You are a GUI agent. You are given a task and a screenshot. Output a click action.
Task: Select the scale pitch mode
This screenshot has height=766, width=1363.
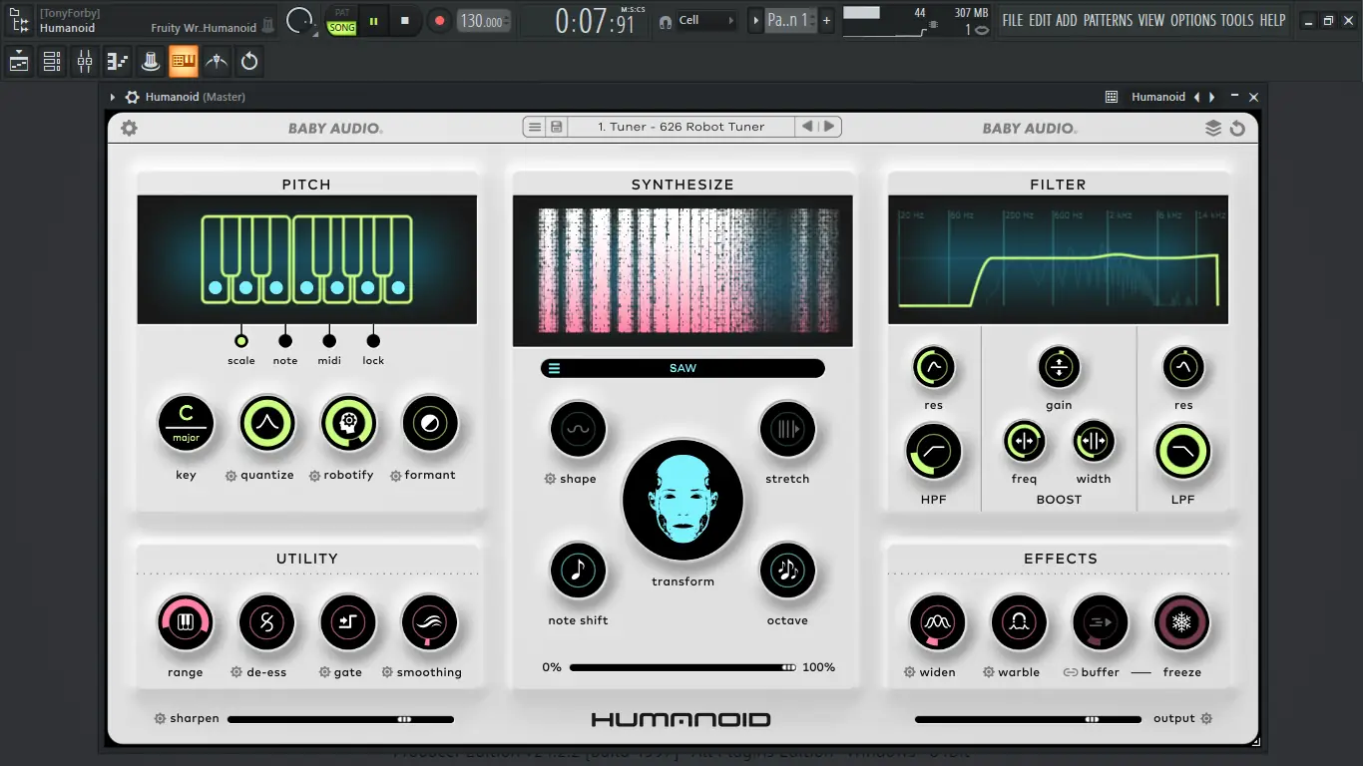tap(241, 341)
